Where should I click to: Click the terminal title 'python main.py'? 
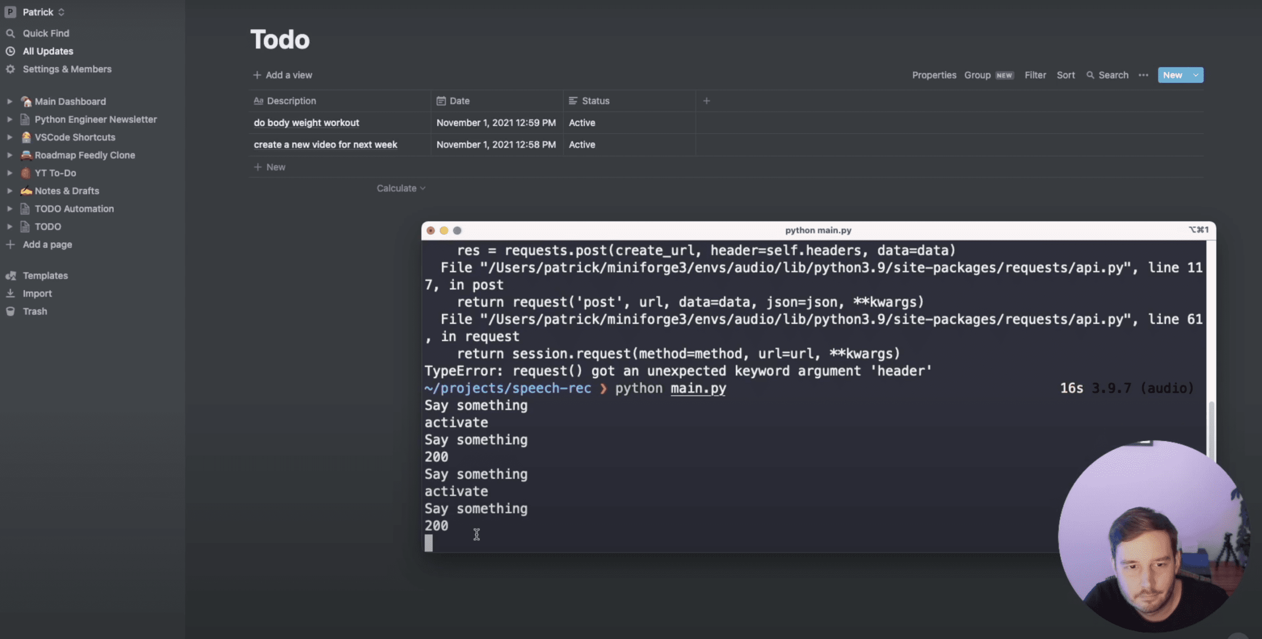coord(818,230)
